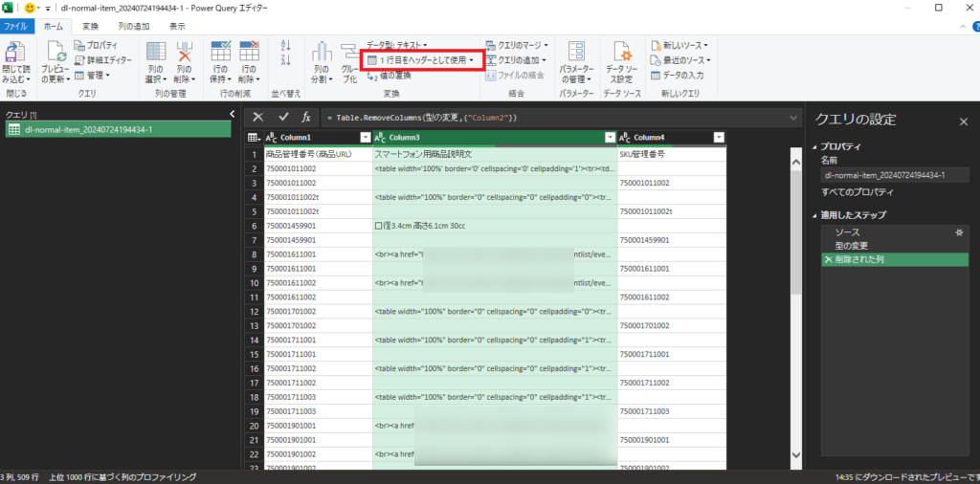The width and height of the screenshot is (980, 484).
Task: Open すべてのプロパティ link
Action: (857, 191)
